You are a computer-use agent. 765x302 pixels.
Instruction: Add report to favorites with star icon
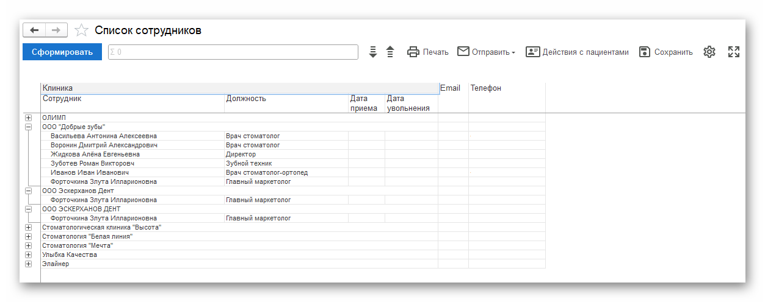tap(81, 30)
